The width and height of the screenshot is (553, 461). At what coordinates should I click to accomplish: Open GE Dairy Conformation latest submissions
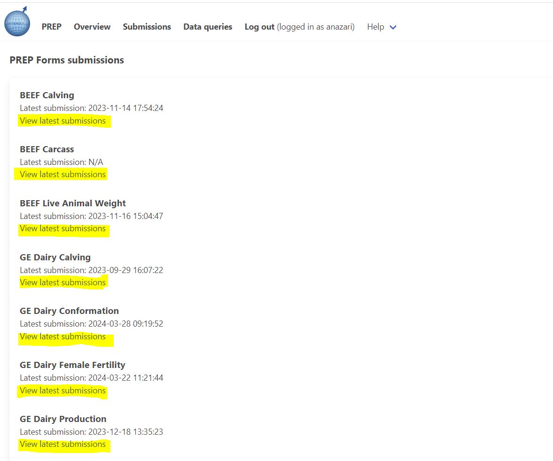62,336
